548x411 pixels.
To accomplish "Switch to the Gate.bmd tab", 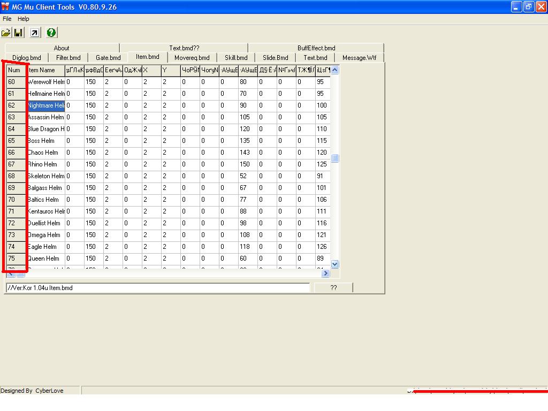I will click(x=108, y=58).
